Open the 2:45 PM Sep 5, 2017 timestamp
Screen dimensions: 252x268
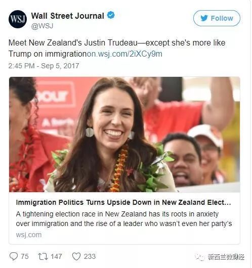click(x=44, y=66)
